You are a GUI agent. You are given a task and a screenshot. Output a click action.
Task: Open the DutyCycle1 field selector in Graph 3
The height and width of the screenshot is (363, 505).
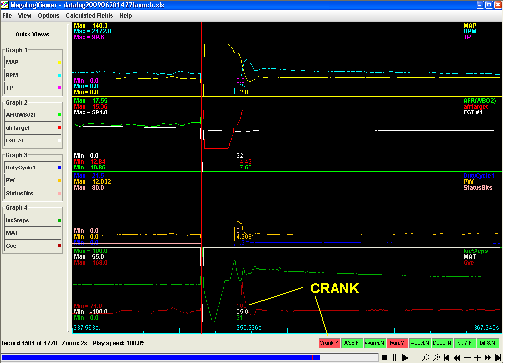point(33,168)
